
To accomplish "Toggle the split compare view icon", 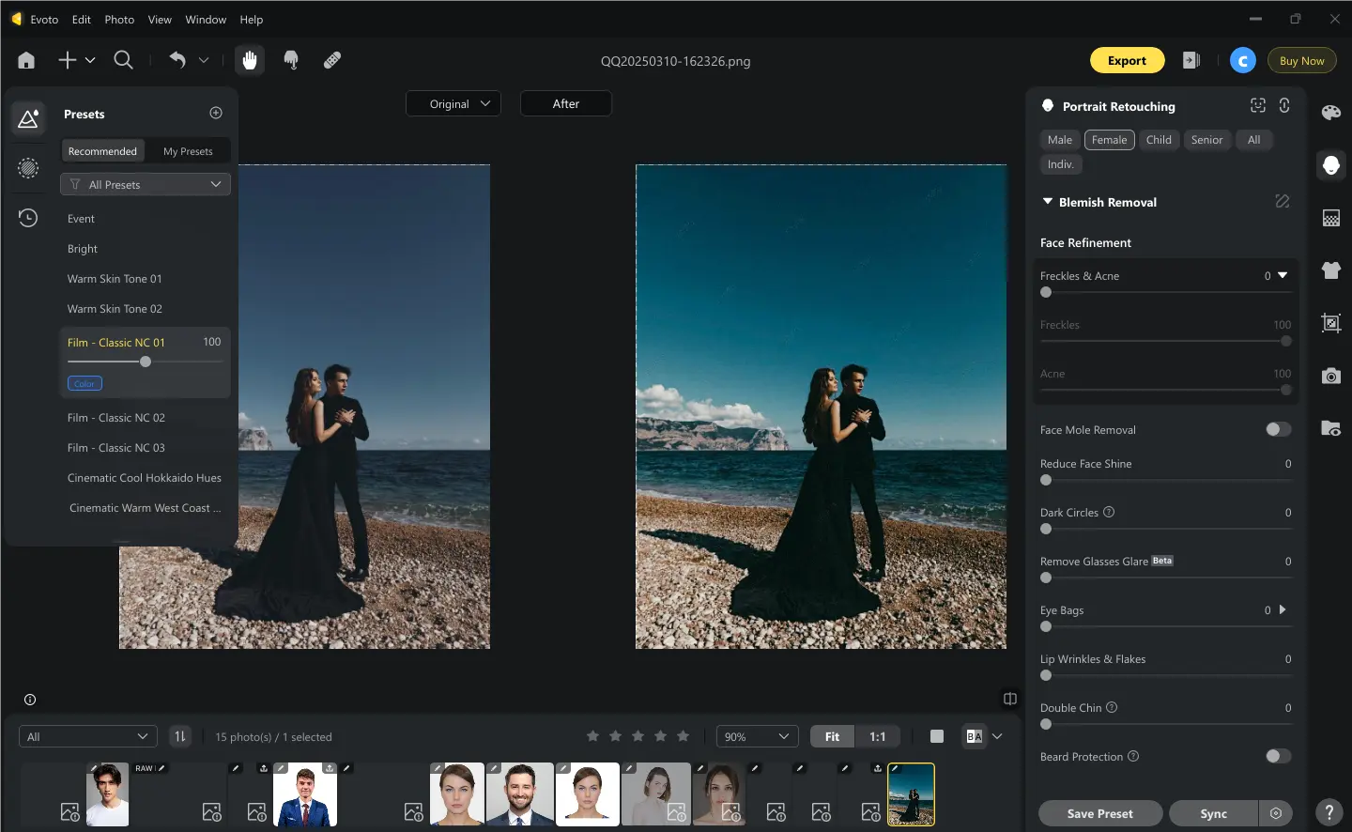I will pos(1010,699).
